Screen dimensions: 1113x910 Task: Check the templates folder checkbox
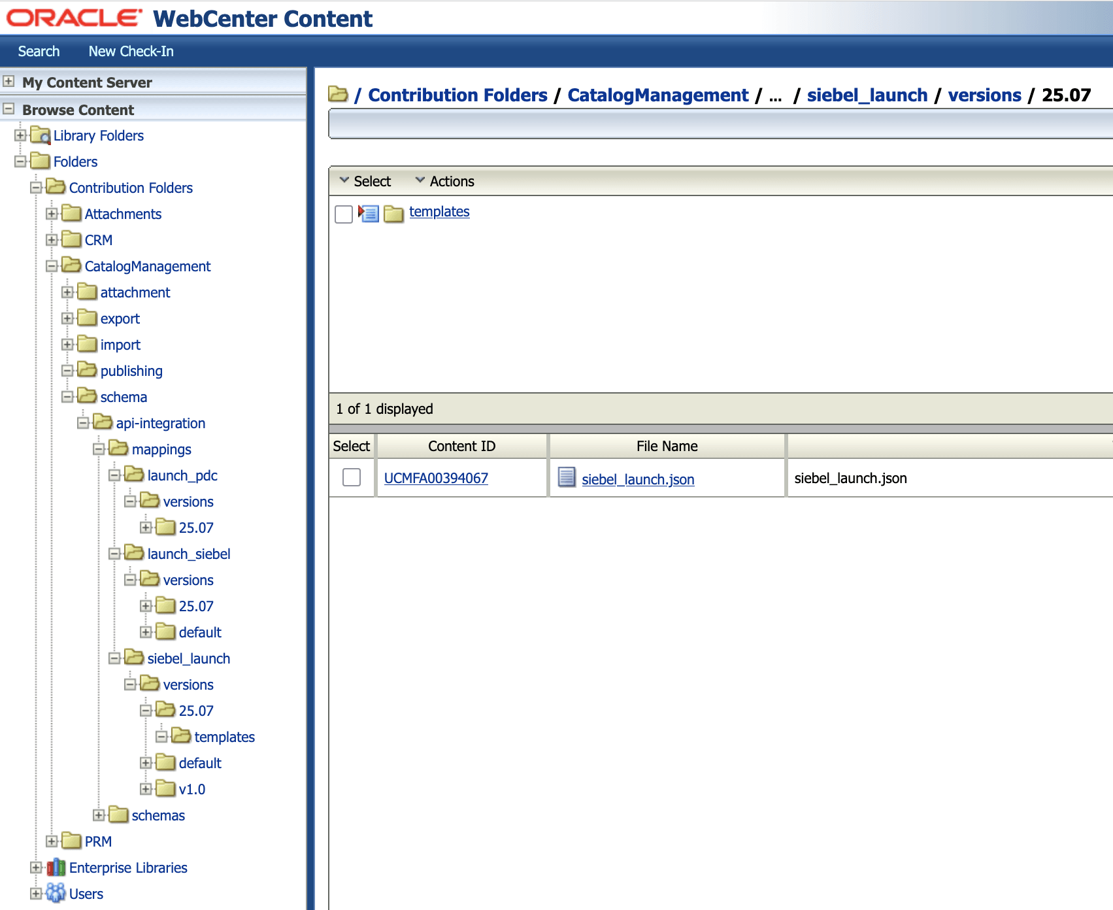tap(344, 214)
